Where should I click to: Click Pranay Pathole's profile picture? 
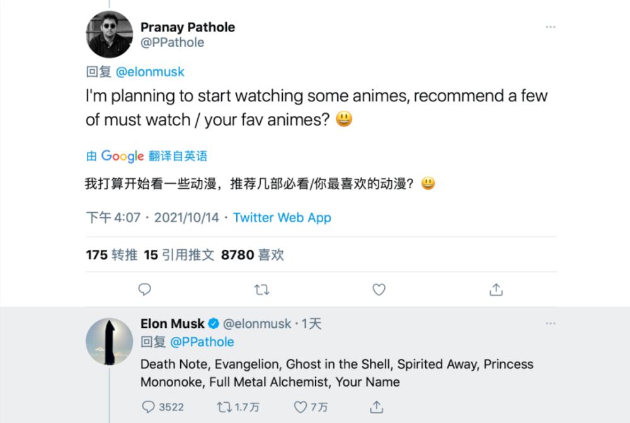point(109,35)
